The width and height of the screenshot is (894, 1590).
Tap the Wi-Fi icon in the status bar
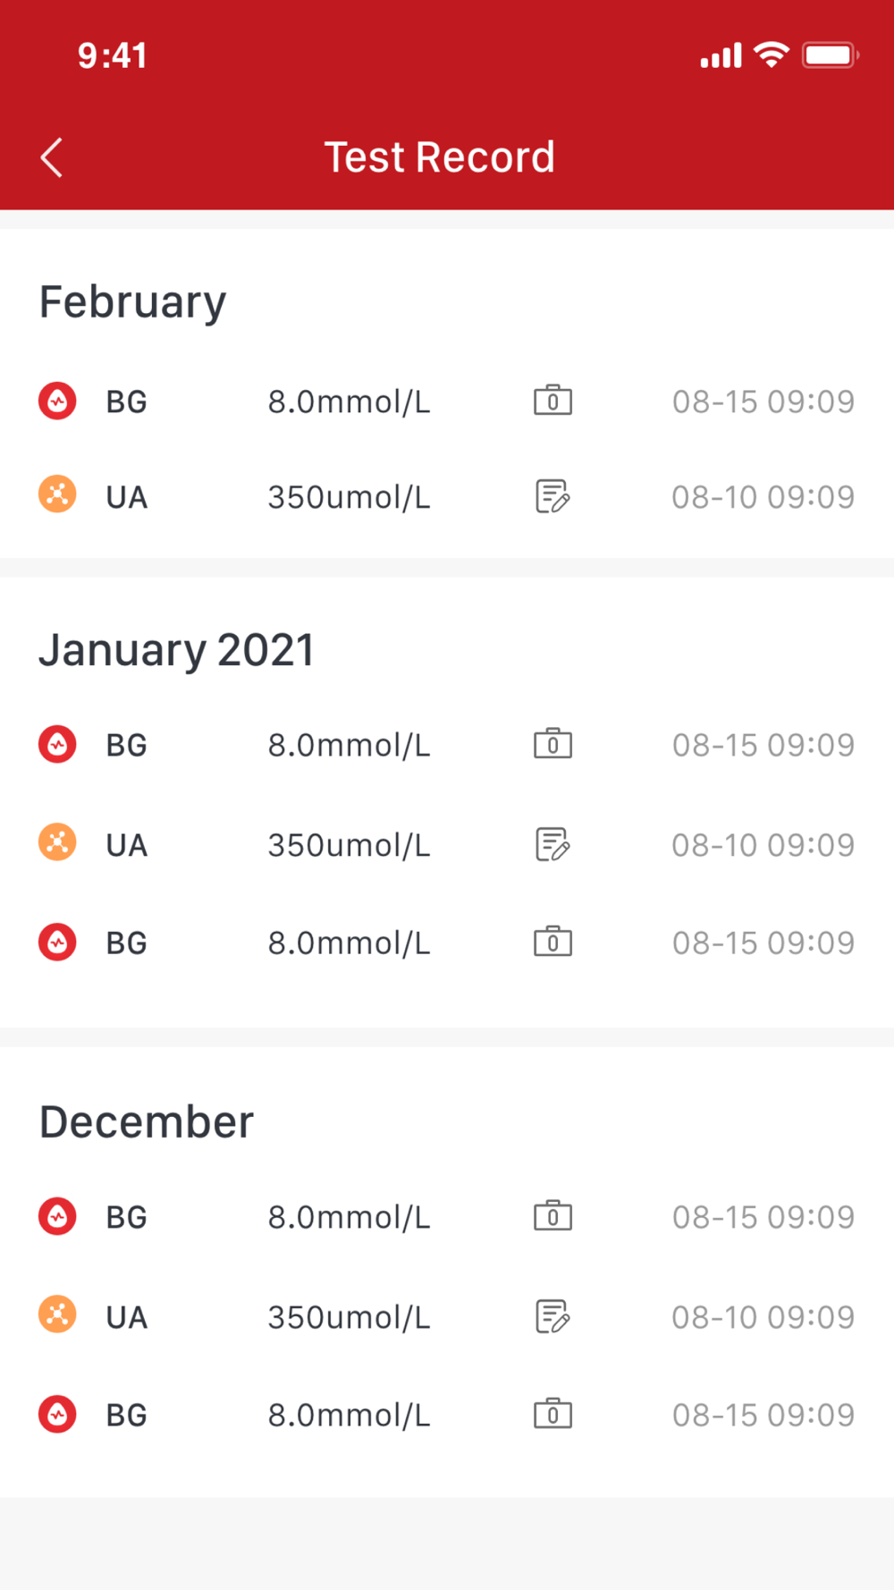coord(771,55)
